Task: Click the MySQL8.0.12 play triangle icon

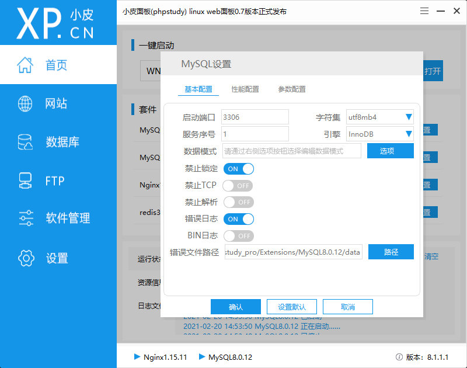Action: click(x=202, y=356)
